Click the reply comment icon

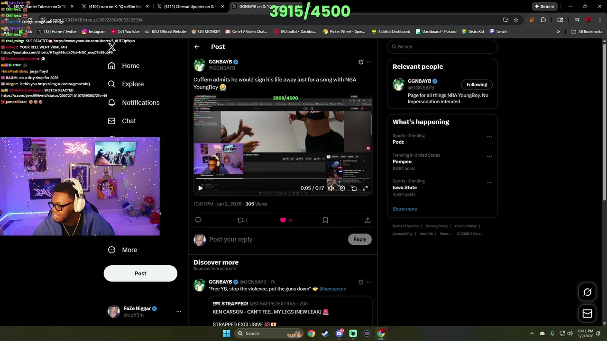pyautogui.click(x=198, y=220)
